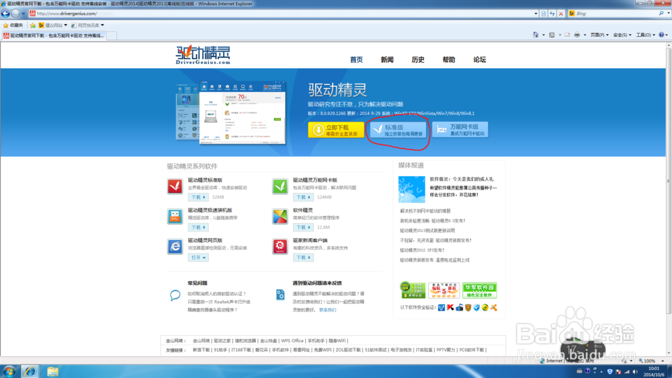The height and width of the screenshot is (378, 672).
Task: Click 打开 under 驱动精灵网页版
Action: (x=198, y=258)
